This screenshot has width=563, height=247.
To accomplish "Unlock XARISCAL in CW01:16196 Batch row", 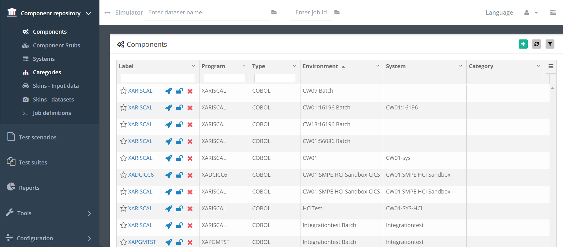I will pos(180,108).
